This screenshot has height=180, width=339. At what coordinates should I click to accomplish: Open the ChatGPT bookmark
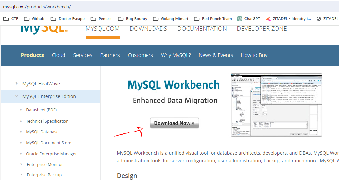coord(248,19)
